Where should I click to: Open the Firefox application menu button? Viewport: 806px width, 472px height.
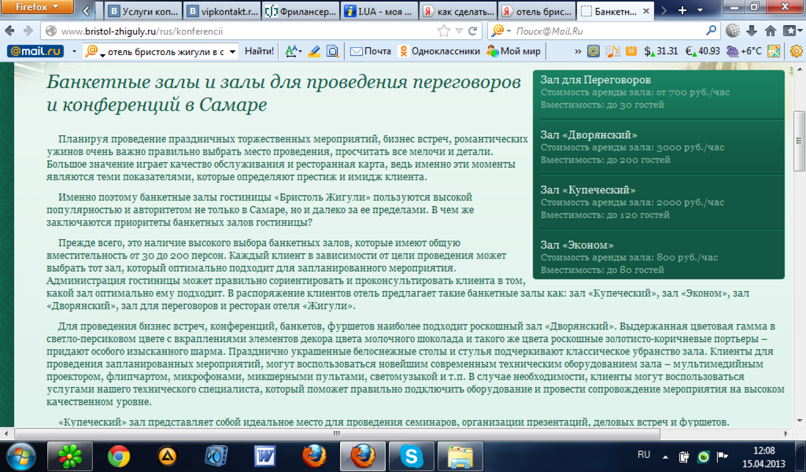point(37,7)
